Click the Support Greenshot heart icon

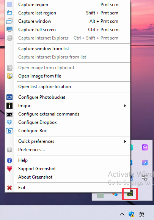tap(9, 169)
